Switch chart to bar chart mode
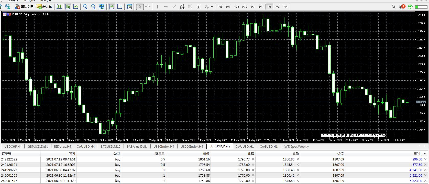This screenshot has width=429, height=184. [59, 7]
